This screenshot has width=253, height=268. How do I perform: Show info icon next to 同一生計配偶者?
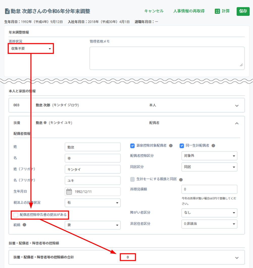pyautogui.click(x=213, y=146)
